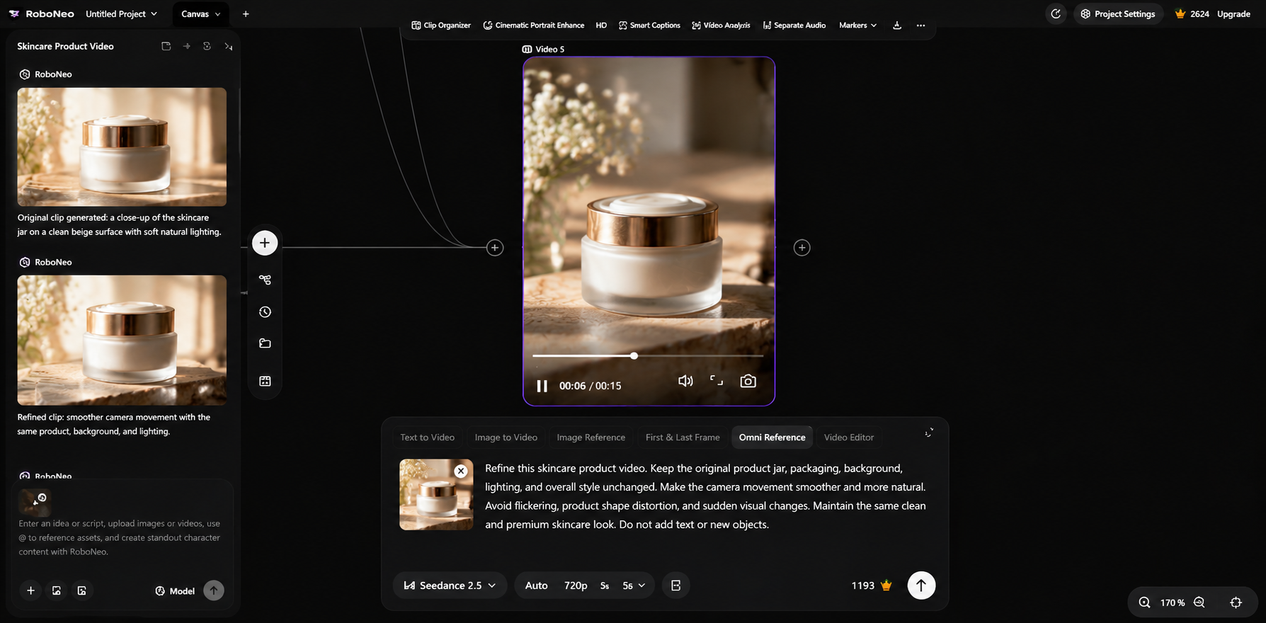Capture a snapshot with the camera icon

click(x=748, y=382)
